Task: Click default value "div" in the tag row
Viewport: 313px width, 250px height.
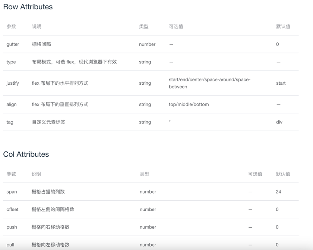Action: click(279, 122)
